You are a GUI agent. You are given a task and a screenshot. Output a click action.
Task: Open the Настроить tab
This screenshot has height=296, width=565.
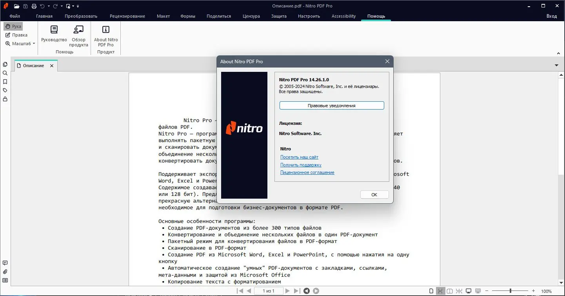pyautogui.click(x=309, y=16)
